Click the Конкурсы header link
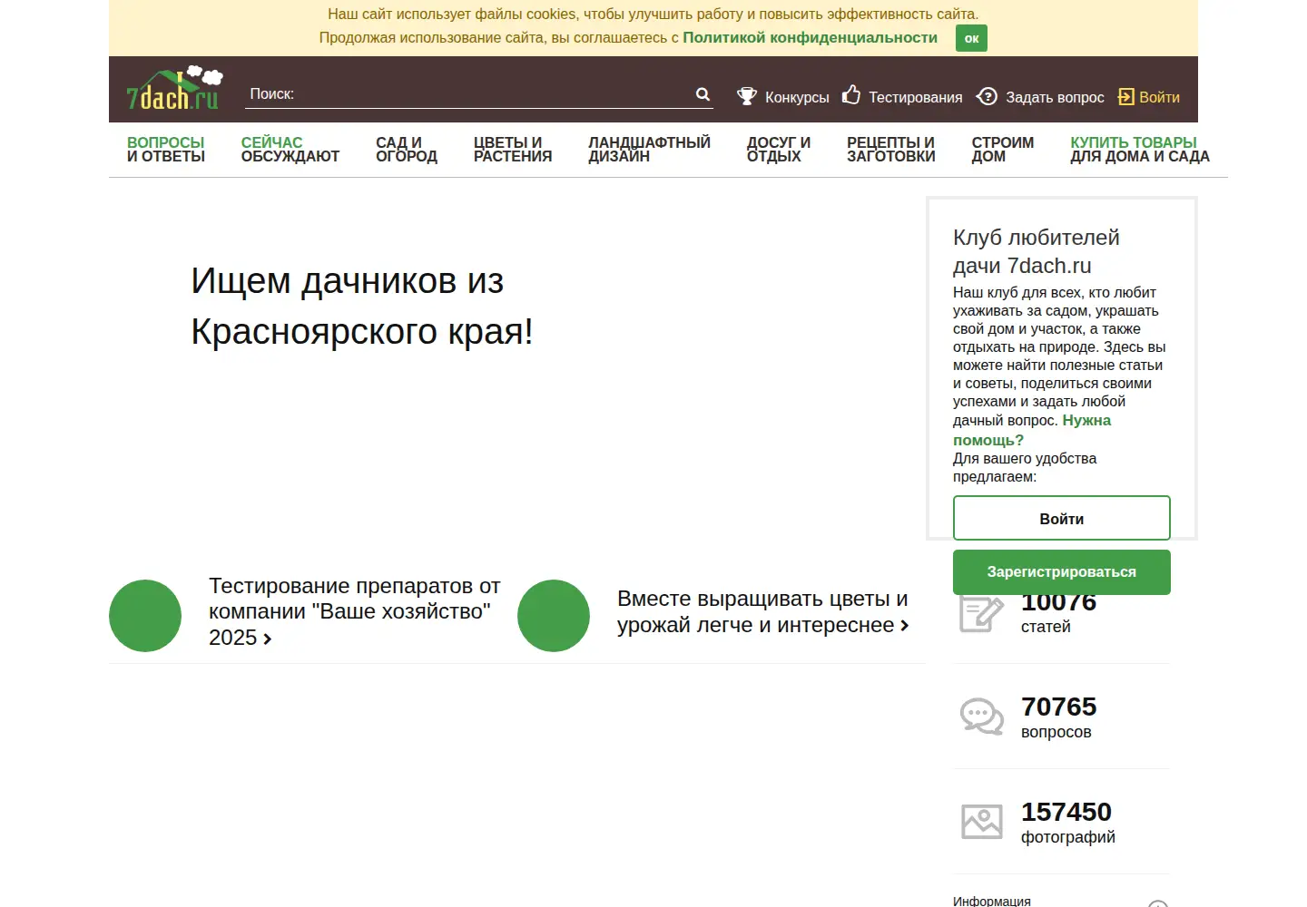 coord(797,97)
